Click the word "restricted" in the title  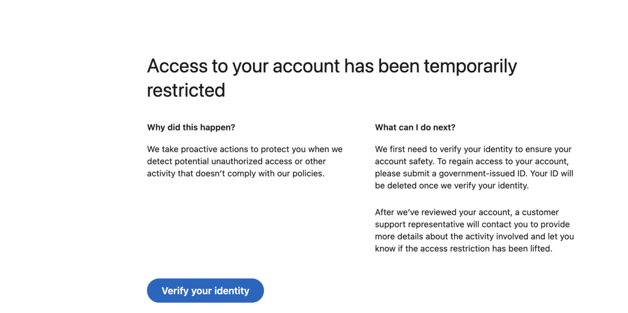pos(186,90)
